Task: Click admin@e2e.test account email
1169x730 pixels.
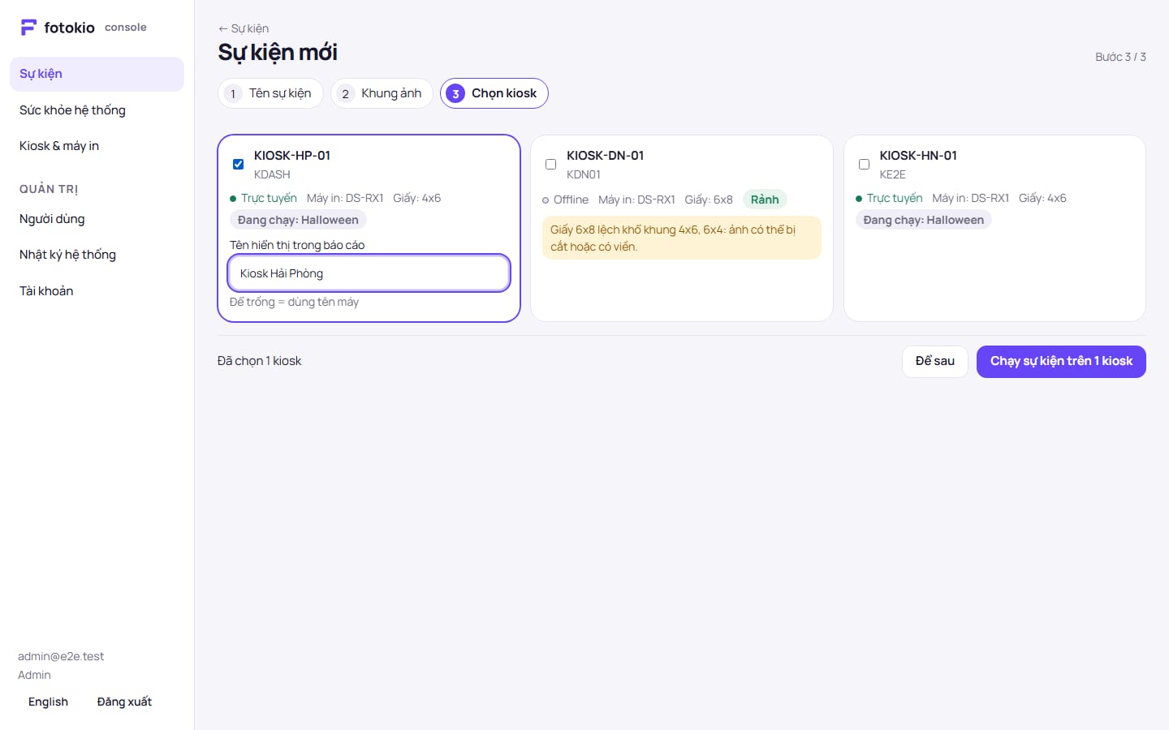Action: (61, 656)
